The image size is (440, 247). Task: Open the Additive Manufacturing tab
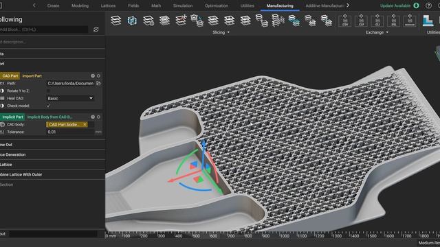(x=324, y=5)
